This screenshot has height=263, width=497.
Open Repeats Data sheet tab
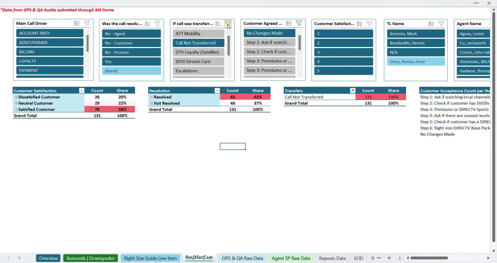tap(332, 258)
